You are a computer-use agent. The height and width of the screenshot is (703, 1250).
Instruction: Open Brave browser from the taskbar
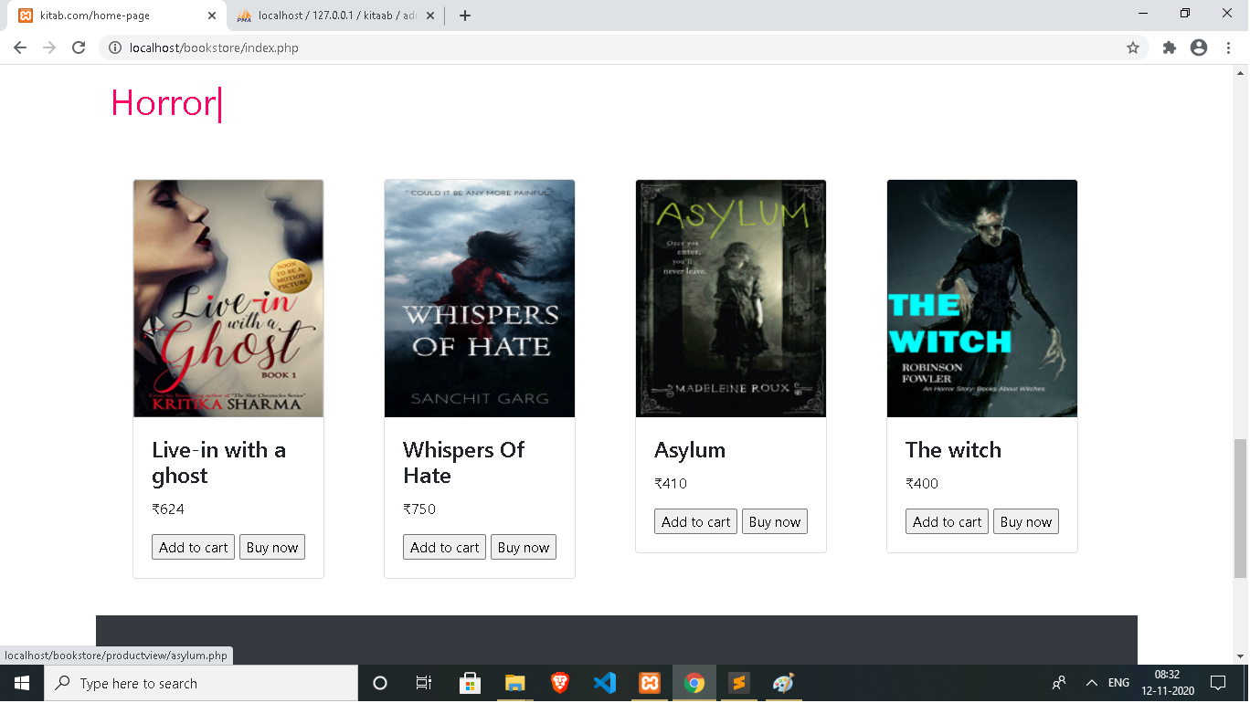pyautogui.click(x=559, y=683)
